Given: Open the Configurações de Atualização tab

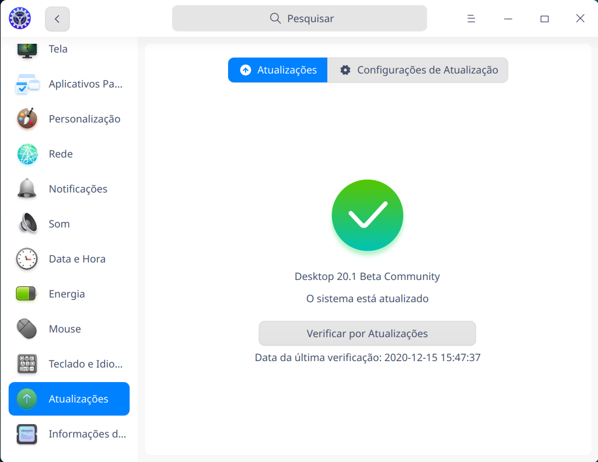Looking at the screenshot, I should 418,69.
